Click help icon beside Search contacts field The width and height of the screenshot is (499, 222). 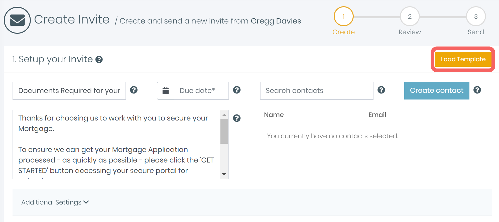pyautogui.click(x=381, y=90)
